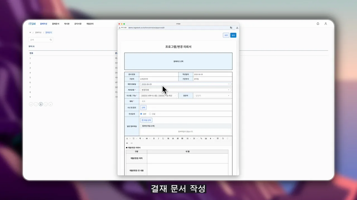Click the 보관 button in the popup

pos(226,35)
